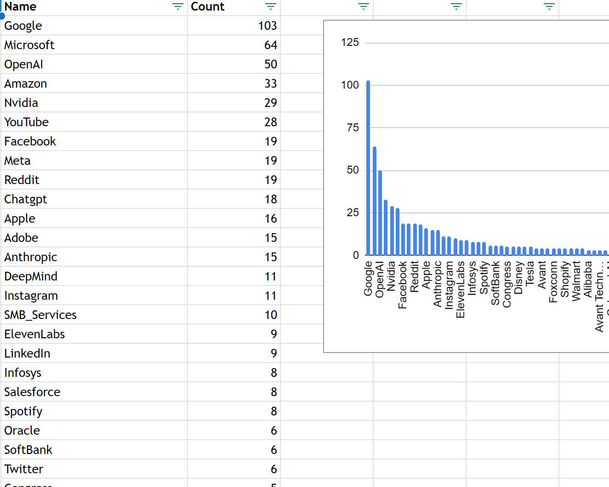The height and width of the screenshot is (487, 609).
Task: Select the Spotify name cell
Action: [94, 411]
